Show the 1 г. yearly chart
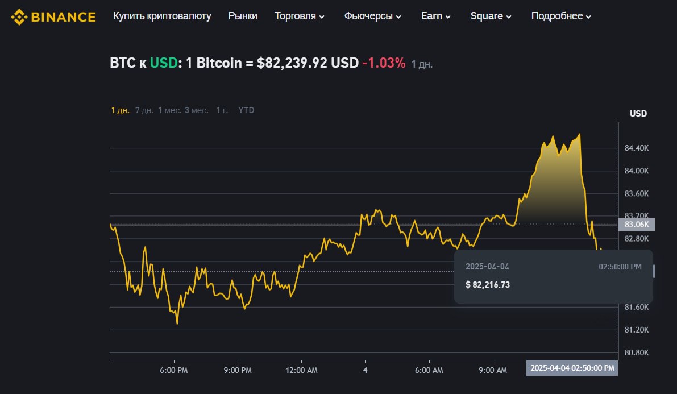 [x=222, y=110]
